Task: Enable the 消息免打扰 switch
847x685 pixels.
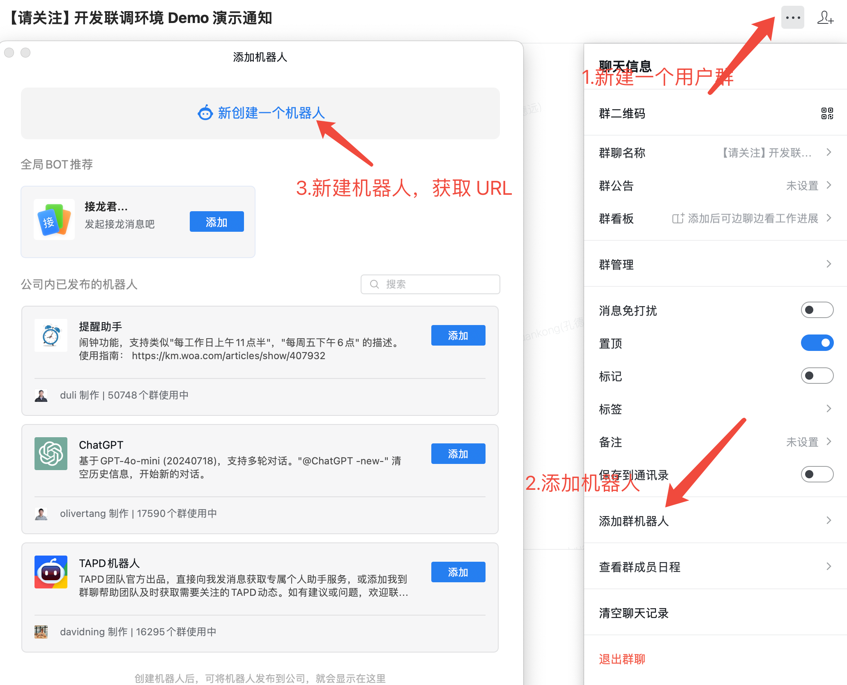Action: point(817,310)
